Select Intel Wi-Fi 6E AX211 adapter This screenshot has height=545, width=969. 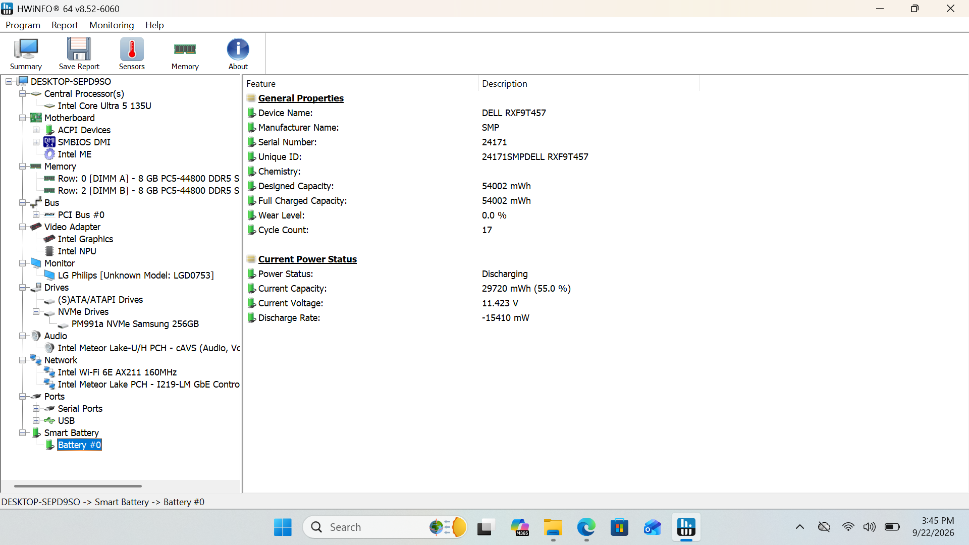117,372
